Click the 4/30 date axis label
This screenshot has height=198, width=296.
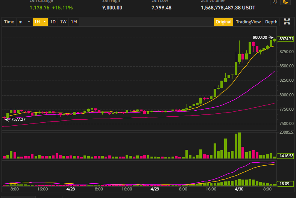coord(239,189)
